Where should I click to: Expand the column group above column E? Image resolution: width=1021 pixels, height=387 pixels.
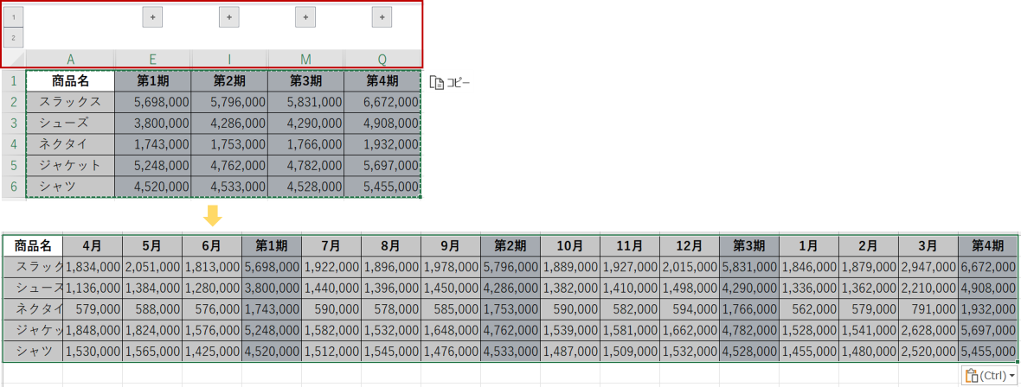click(152, 18)
